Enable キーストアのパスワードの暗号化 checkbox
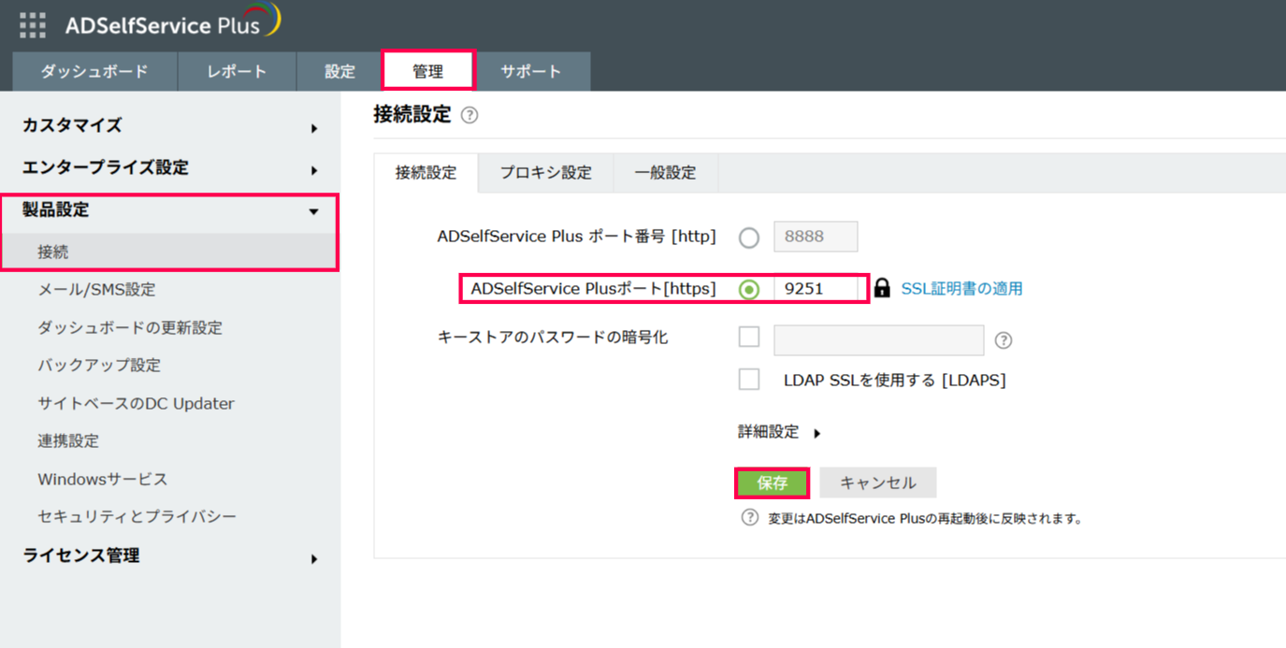 tap(749, 337)
